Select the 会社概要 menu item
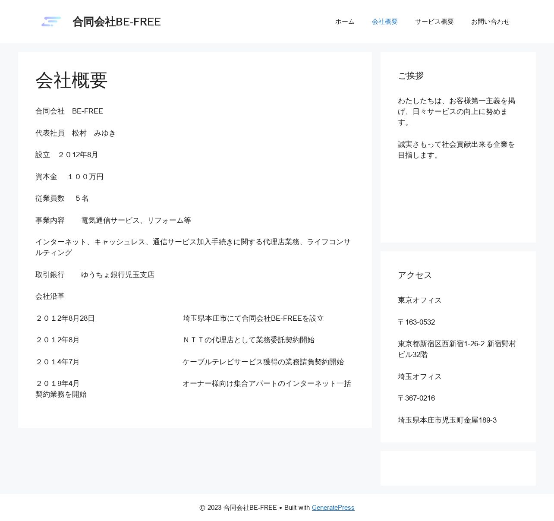The image size is (554, 521). click(x=384, y=22)
